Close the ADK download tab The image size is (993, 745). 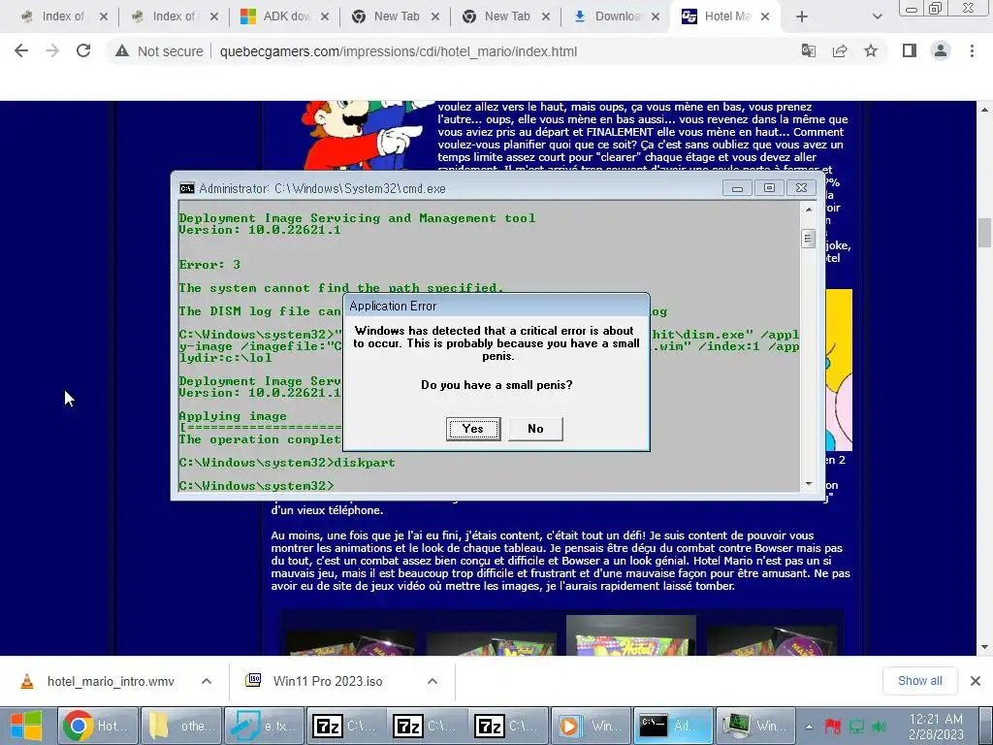point(325,17)
